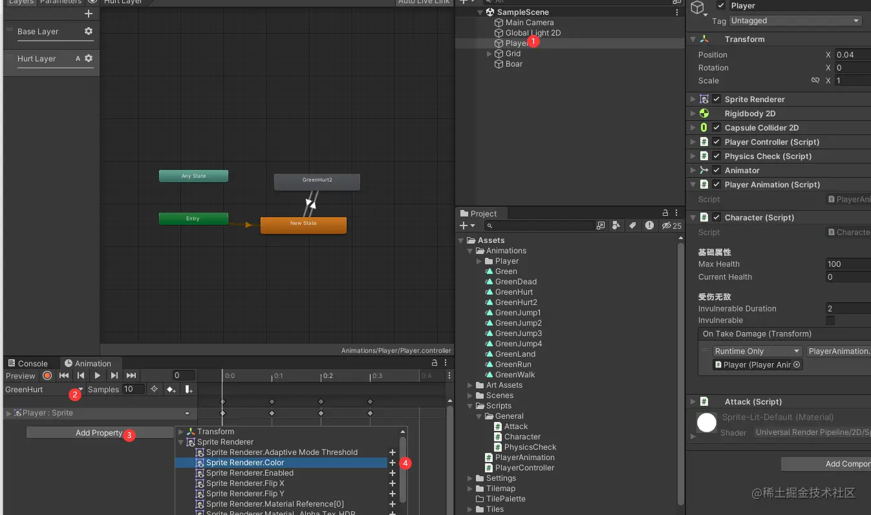Screen dimensions: 871x515
Task: Lock the Project panel with padlock icon
Action: click(665, 213)
